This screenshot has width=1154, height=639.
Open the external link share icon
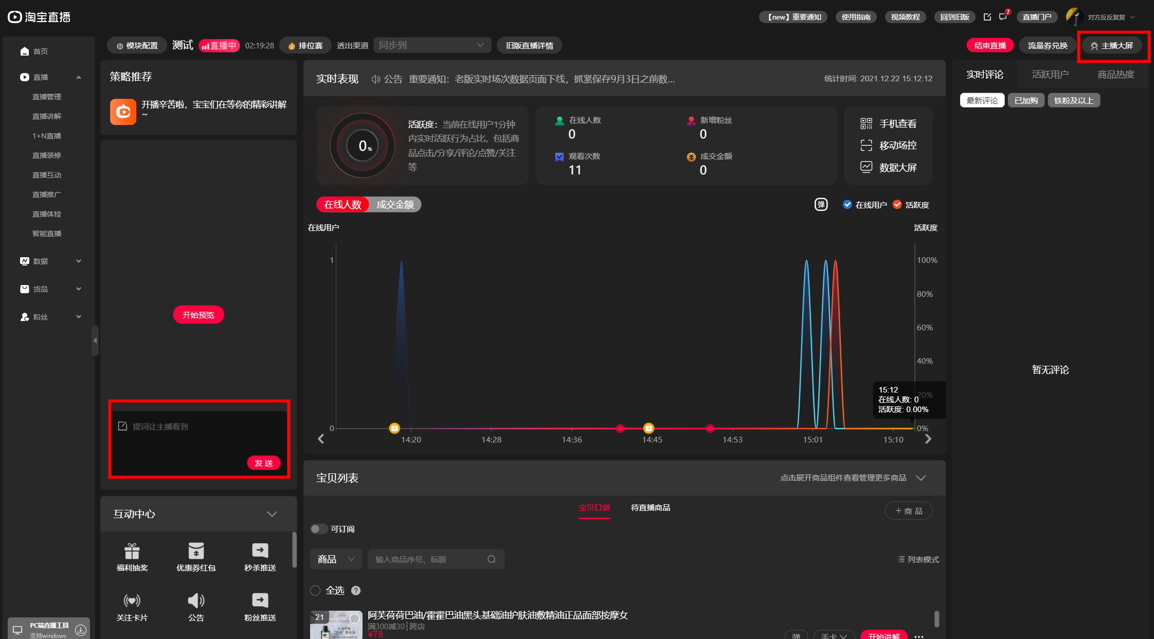987,17
